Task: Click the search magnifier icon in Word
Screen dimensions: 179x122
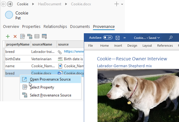Action: click(170, 38)
